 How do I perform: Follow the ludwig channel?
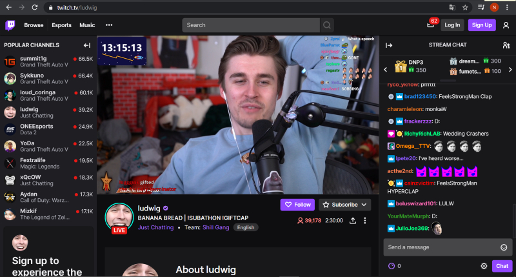[297, 205]
